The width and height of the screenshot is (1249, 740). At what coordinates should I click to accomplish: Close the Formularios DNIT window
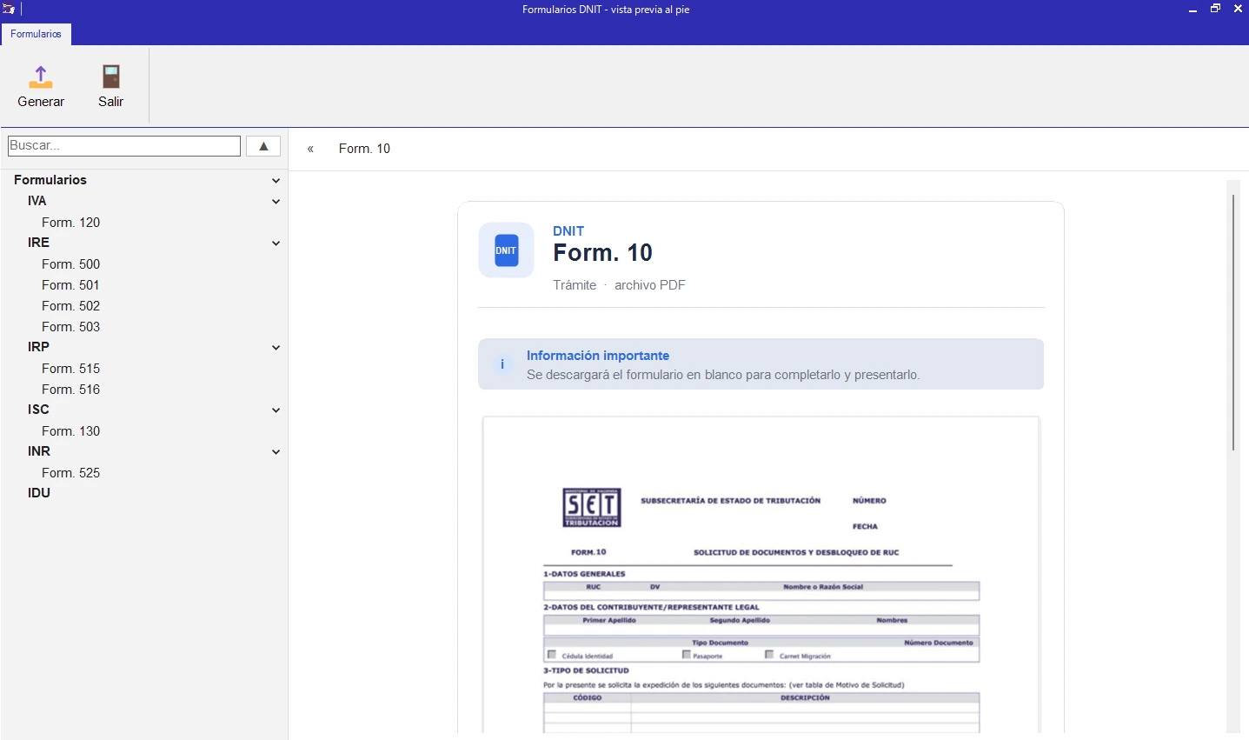tap(1238, 9)
